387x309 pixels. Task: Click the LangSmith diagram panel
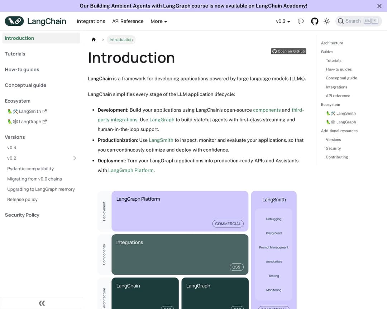[274, 250]
